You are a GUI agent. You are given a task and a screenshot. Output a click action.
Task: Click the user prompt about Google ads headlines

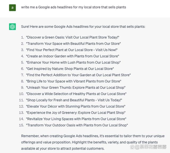click(x=74, y=7)
